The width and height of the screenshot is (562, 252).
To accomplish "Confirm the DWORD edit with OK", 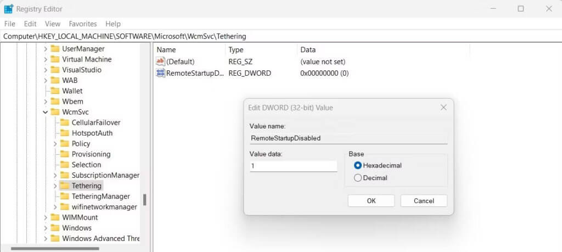I will pos(372,201).
